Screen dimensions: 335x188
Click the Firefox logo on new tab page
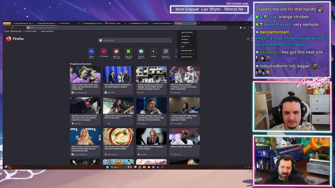click(9, 39)
